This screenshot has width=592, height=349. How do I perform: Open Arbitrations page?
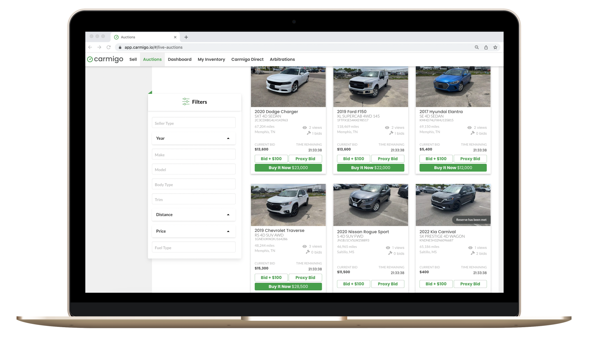[282, 59]
